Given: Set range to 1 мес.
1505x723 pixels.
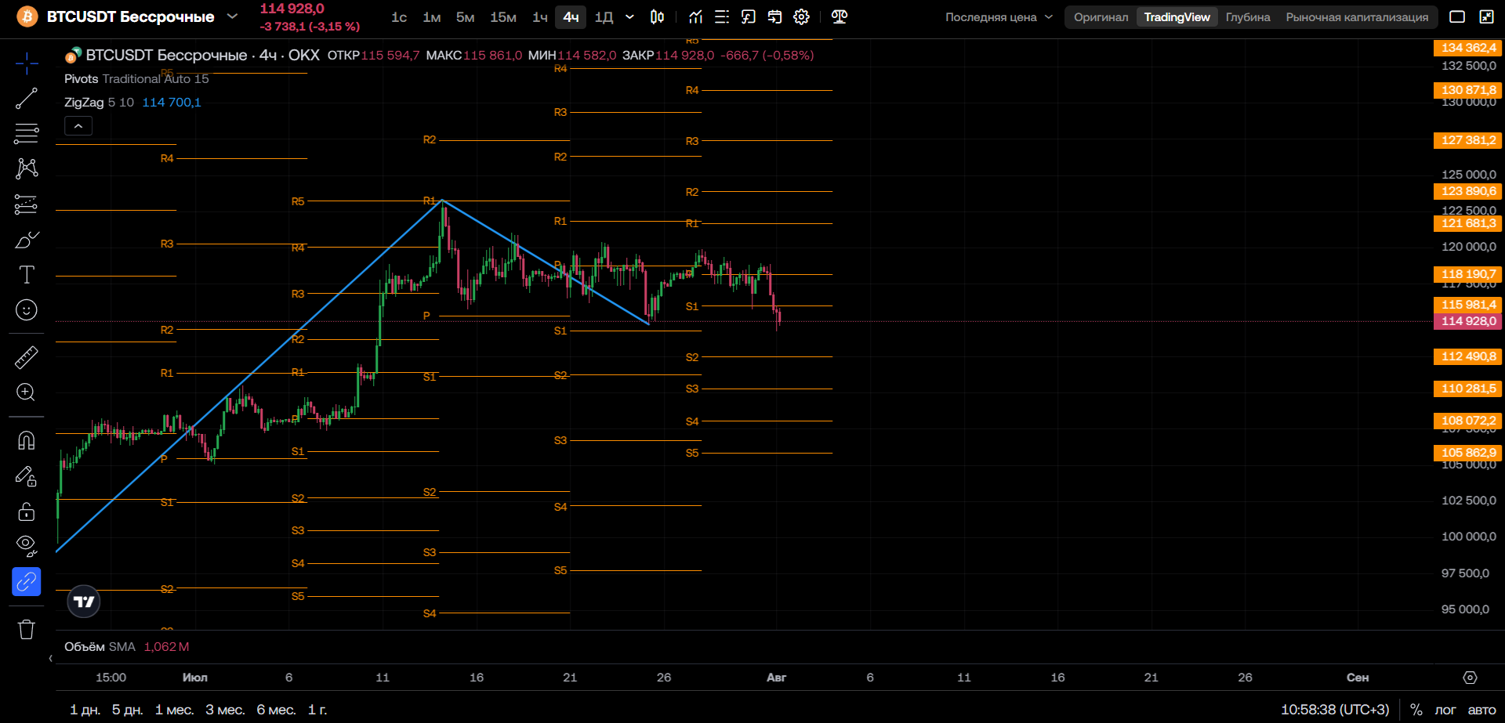Looking at the screenshot, I should coord(174,710).
